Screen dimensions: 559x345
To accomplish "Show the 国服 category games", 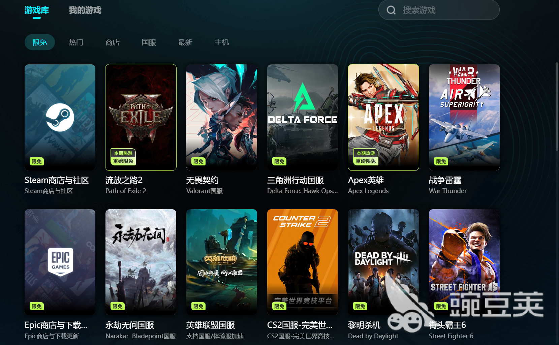I will tap(149, 42).
